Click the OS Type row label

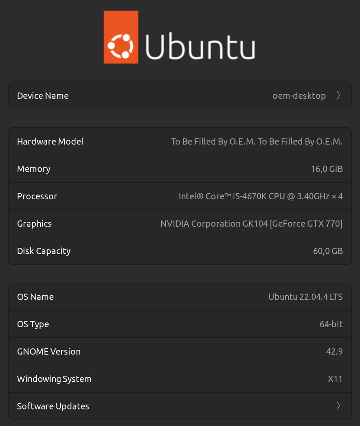(x=33, y=324)
